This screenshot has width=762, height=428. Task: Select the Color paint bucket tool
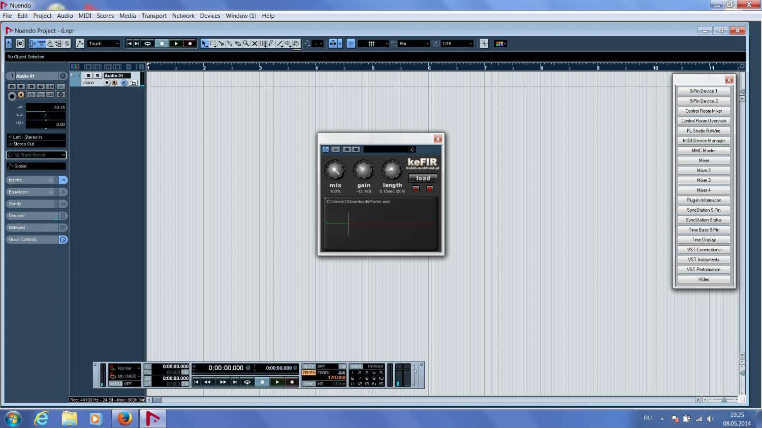pos(297,44)
